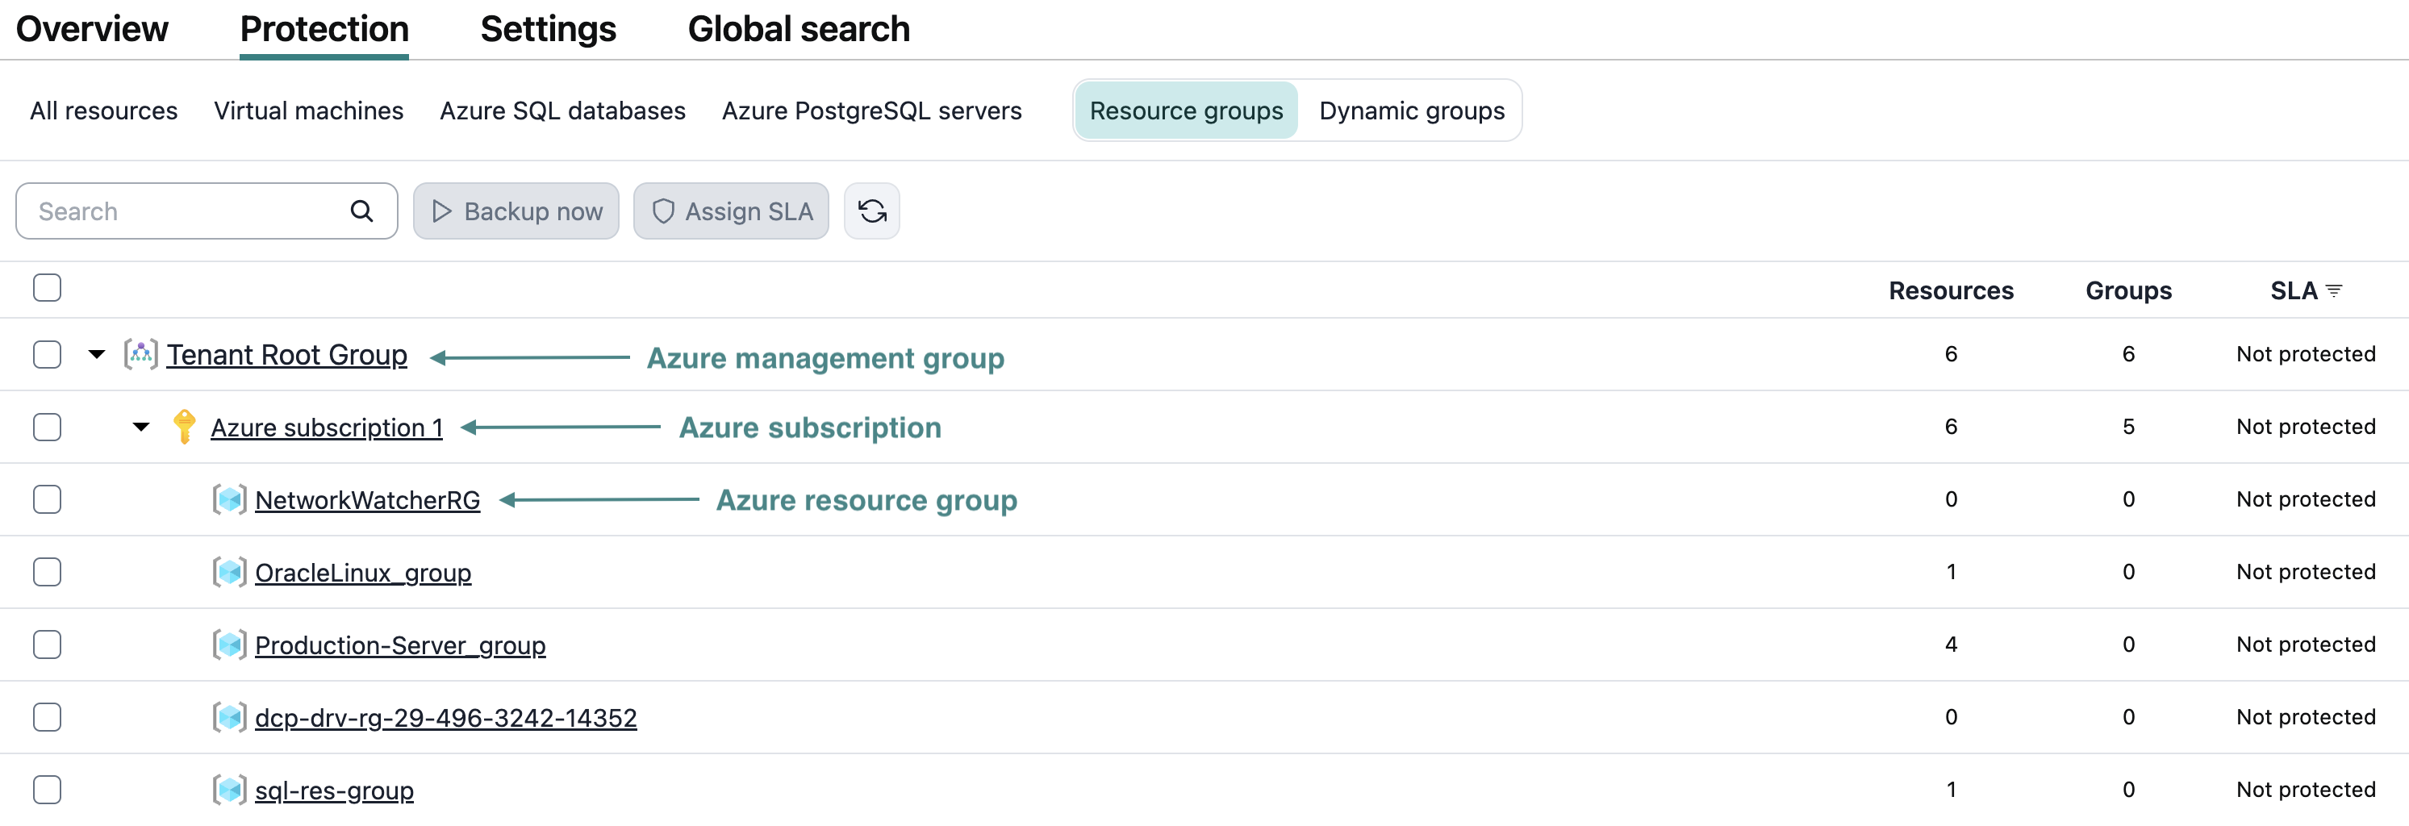Select the Production-Server_group row checkbox

click(x=47, y=645)
